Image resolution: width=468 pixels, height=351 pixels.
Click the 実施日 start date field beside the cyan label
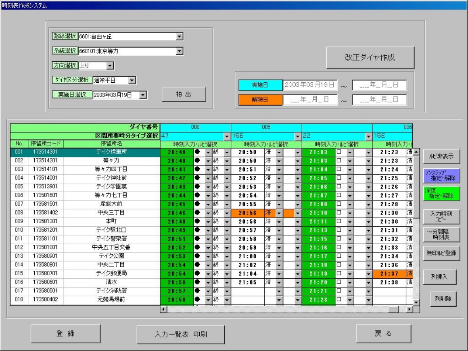point(310,85)
